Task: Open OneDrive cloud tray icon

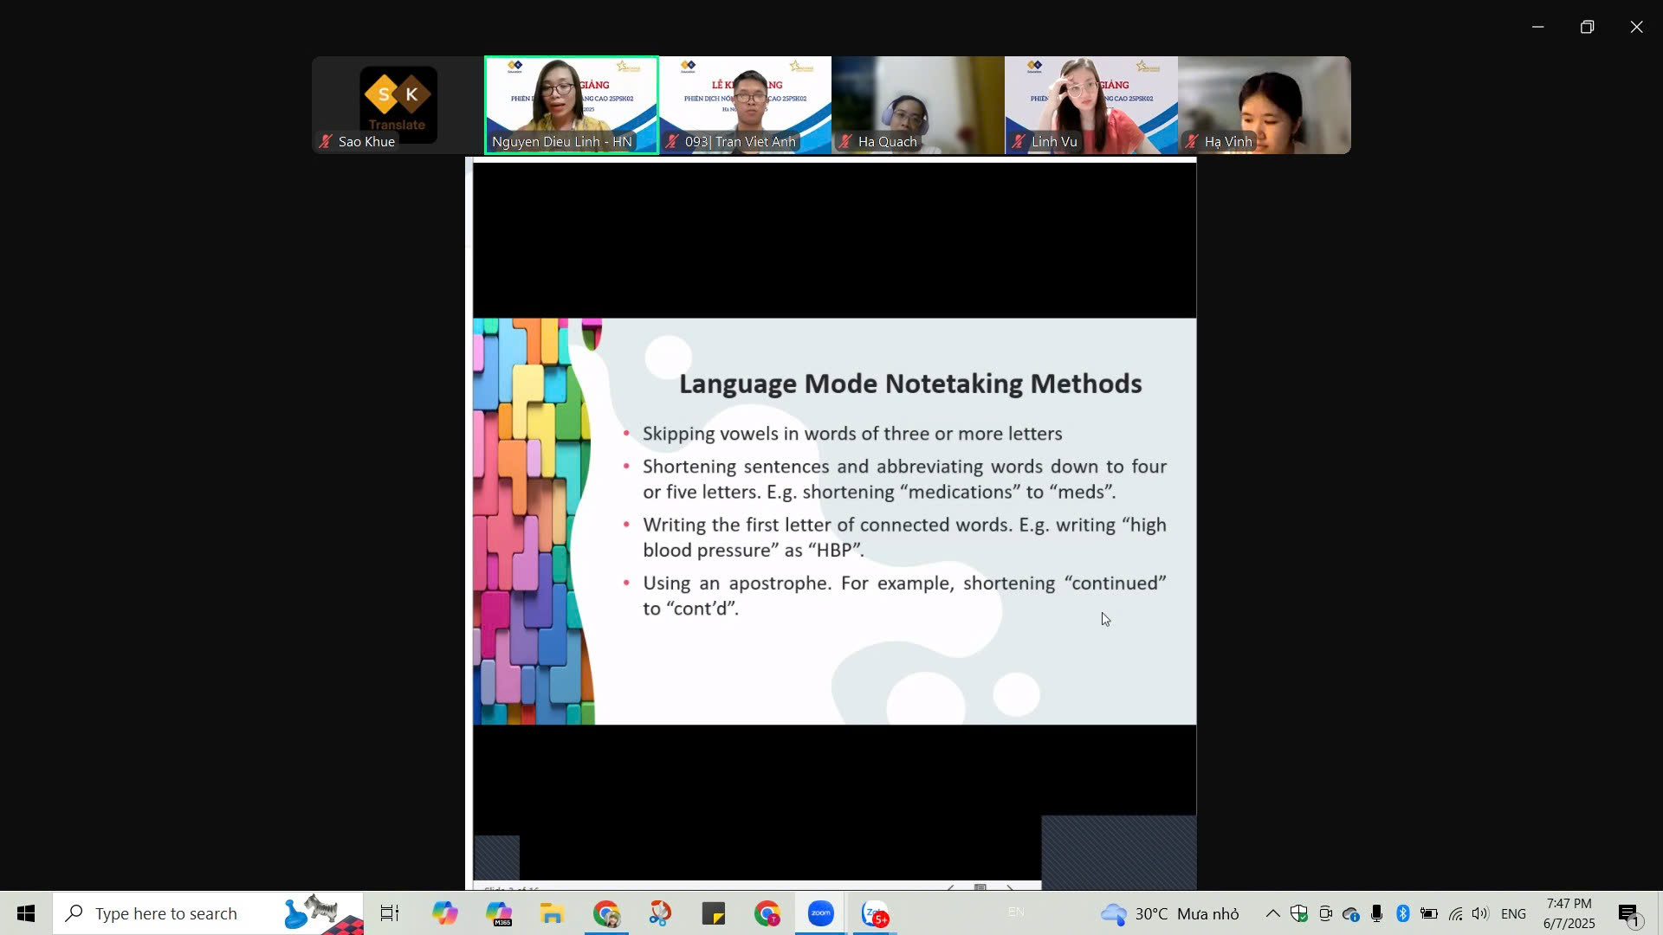Action: click(1351, 913)
